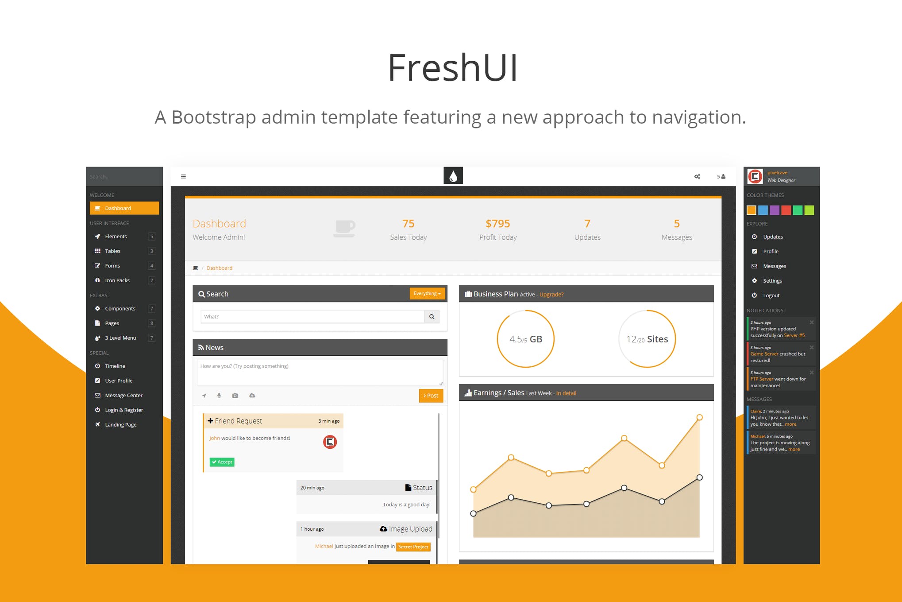
Task: Click the orange color theme swatch
Action: [752, 208]
